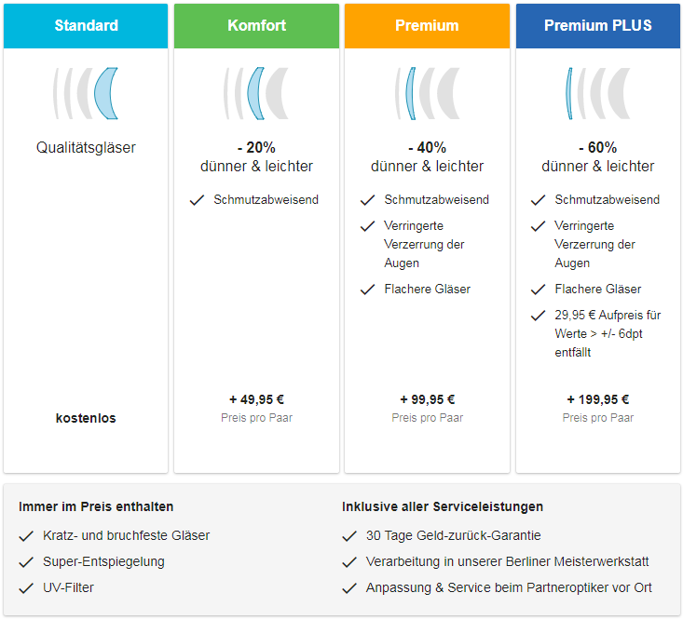
Task: Click checkmark next to UV-Filter
Action: click(26, 588)
